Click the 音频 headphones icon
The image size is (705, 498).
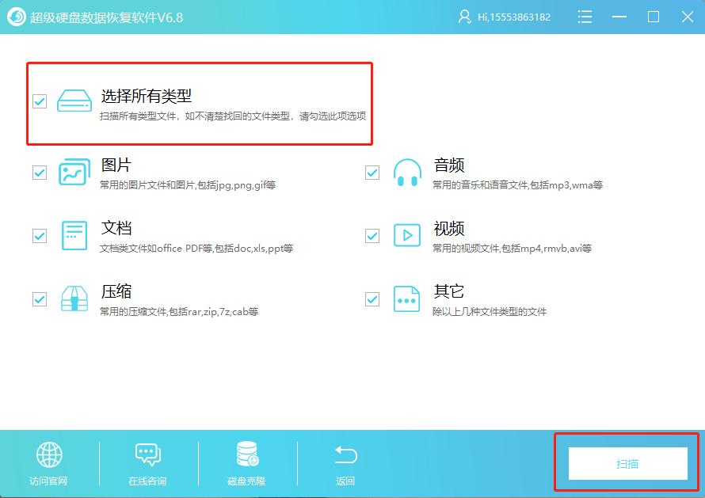click(407, 172)
